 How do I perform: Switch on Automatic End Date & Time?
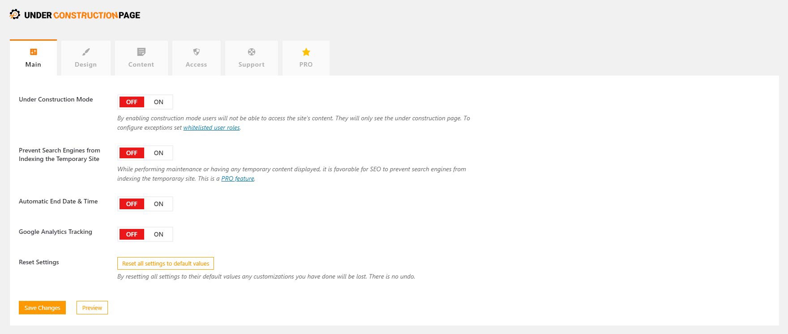coord(158,204)
